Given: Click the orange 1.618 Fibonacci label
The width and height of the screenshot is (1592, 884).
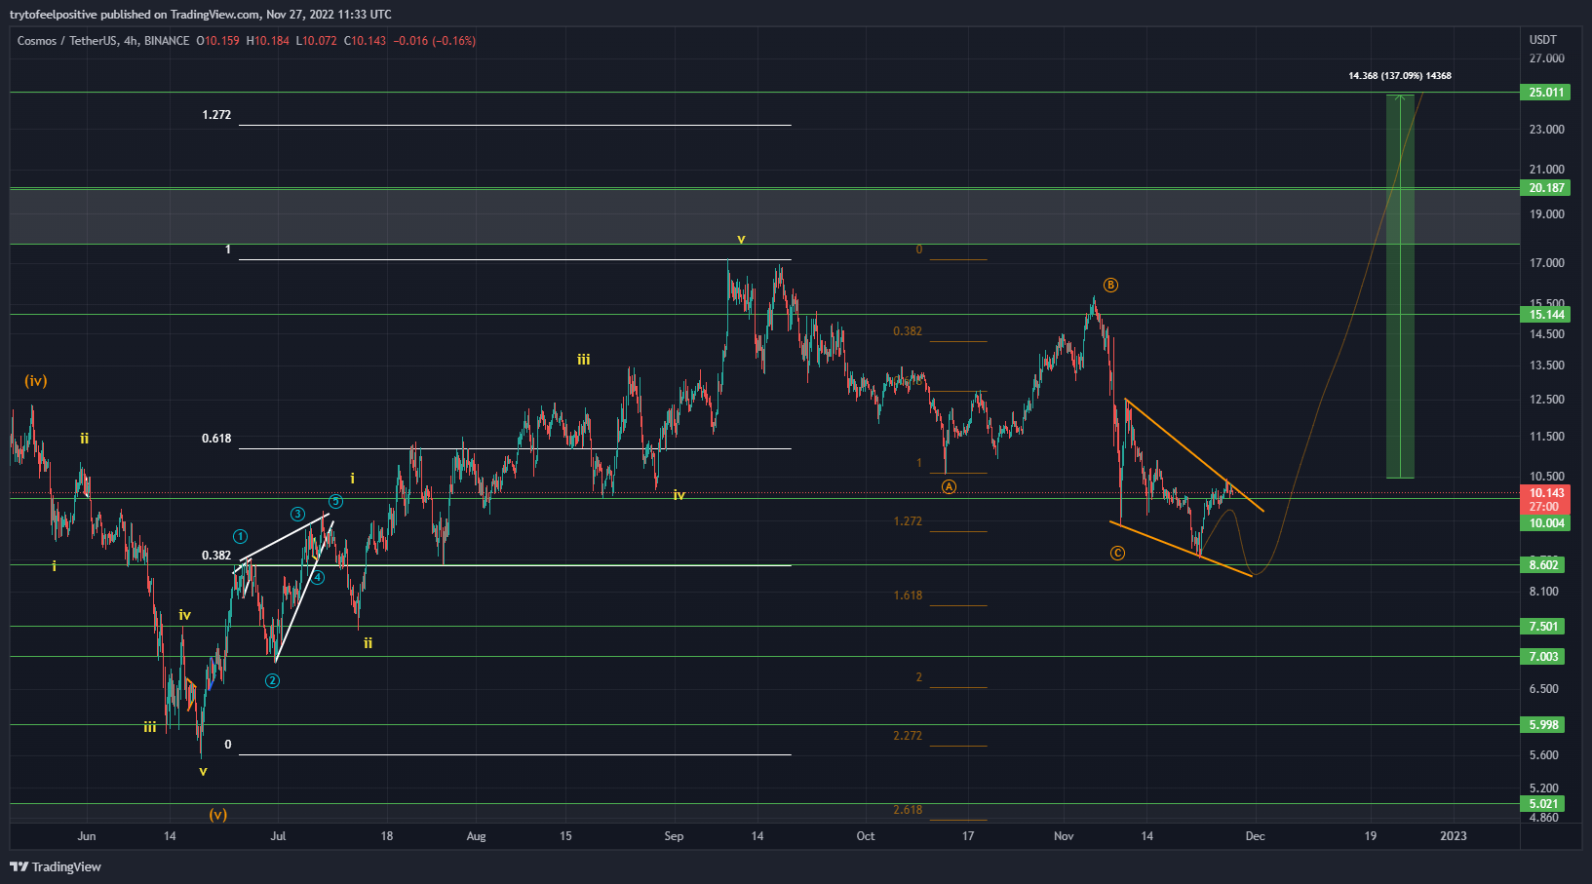Looking at the screenshot, I should coord(908,596).
